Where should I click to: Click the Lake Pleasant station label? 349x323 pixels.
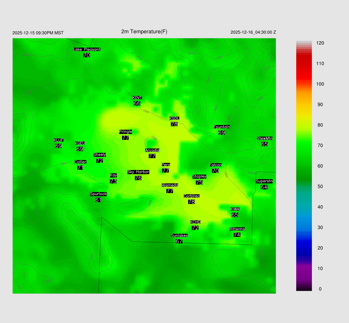pos(87,49)
